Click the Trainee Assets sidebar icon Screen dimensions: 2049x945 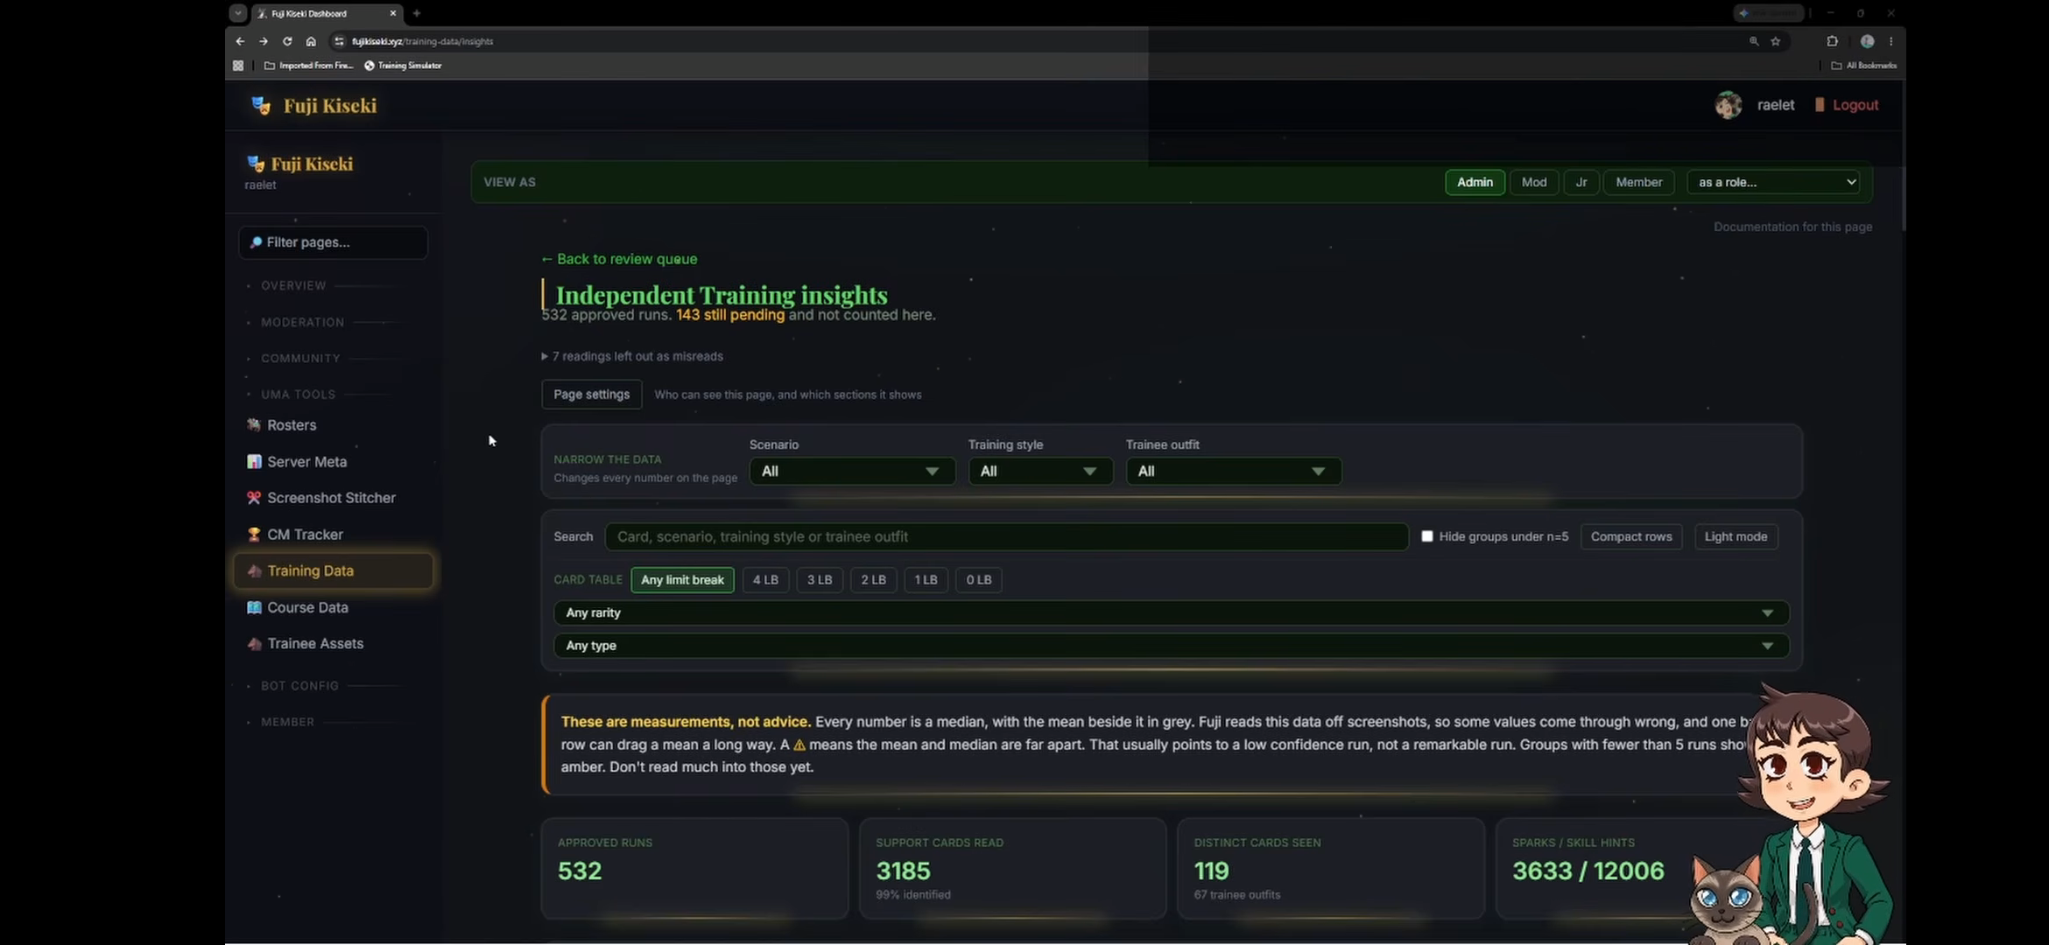pyautogui.click(x=254, y=644)
